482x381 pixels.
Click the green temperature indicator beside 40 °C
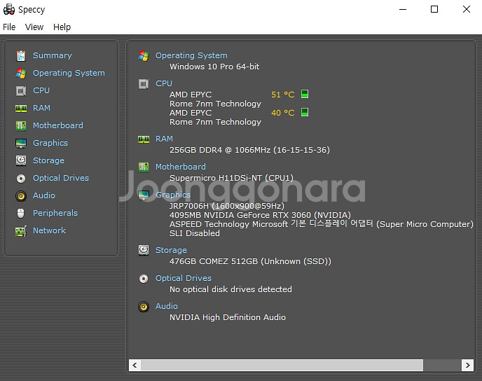click(x=305, y=112)
